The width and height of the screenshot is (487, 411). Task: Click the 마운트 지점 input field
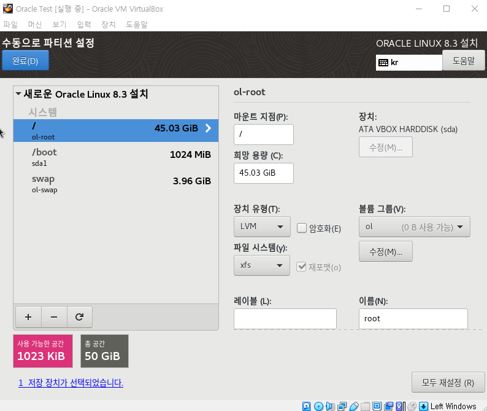pos(264,135)
